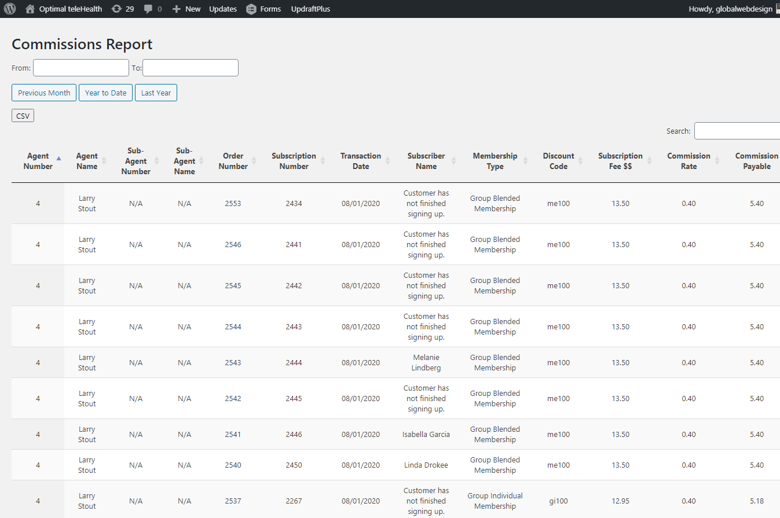Screen dimensions: 780x518
Task: Go to Updates in the admin bar
Action: click(x=223, y=9)
